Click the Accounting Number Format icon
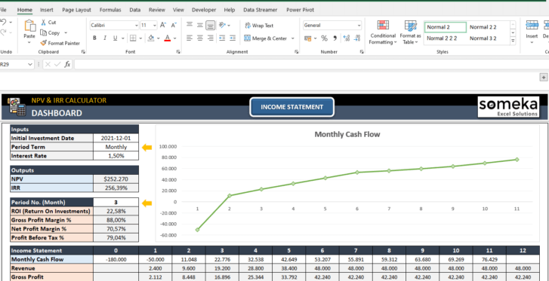Screen dimensions: 549x281 click(308, 38)
